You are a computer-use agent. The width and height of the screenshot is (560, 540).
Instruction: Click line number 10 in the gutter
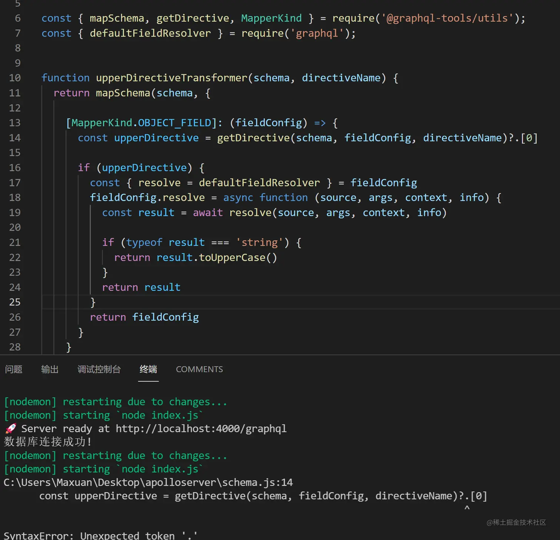pos(15,78)
